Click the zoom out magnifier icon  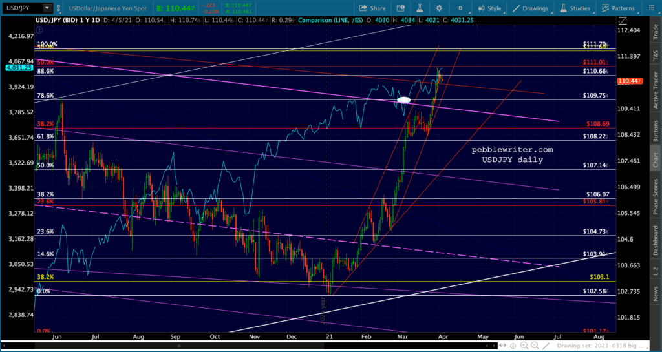point(535,346)
